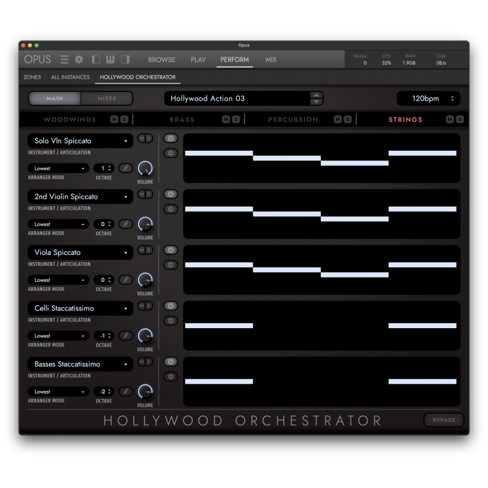Open pattern settings for Celli Staccatissimo
This screenshot has height=488, width=488.
click(x=171, y=321)
